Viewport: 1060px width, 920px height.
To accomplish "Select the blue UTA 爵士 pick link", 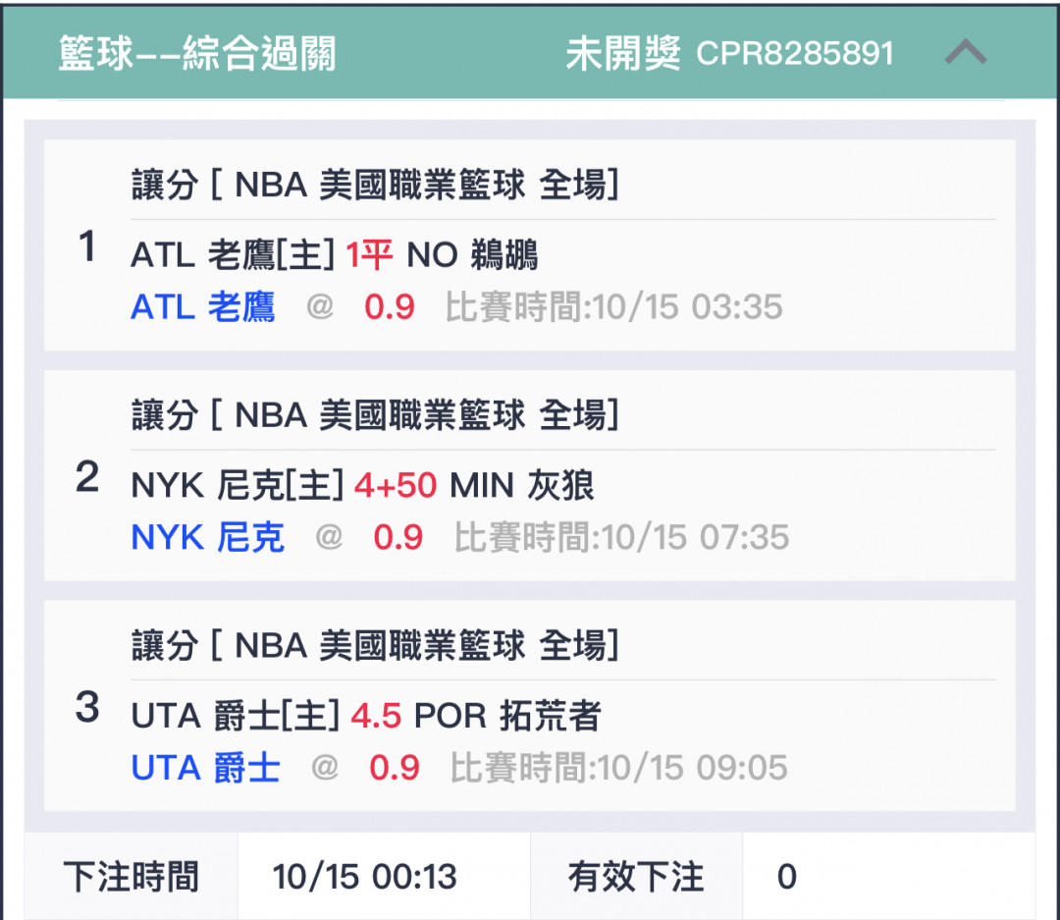I will (205, 768).
